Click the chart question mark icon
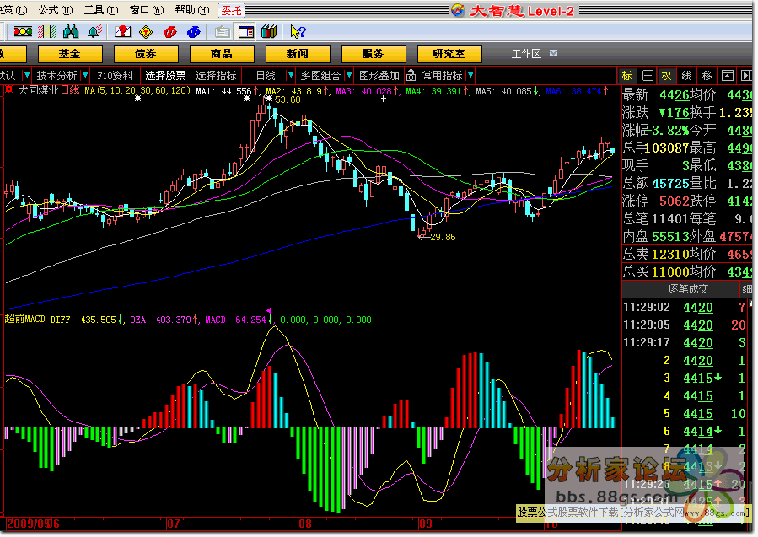This screenshot has height=537, width=758. point(123,32)
